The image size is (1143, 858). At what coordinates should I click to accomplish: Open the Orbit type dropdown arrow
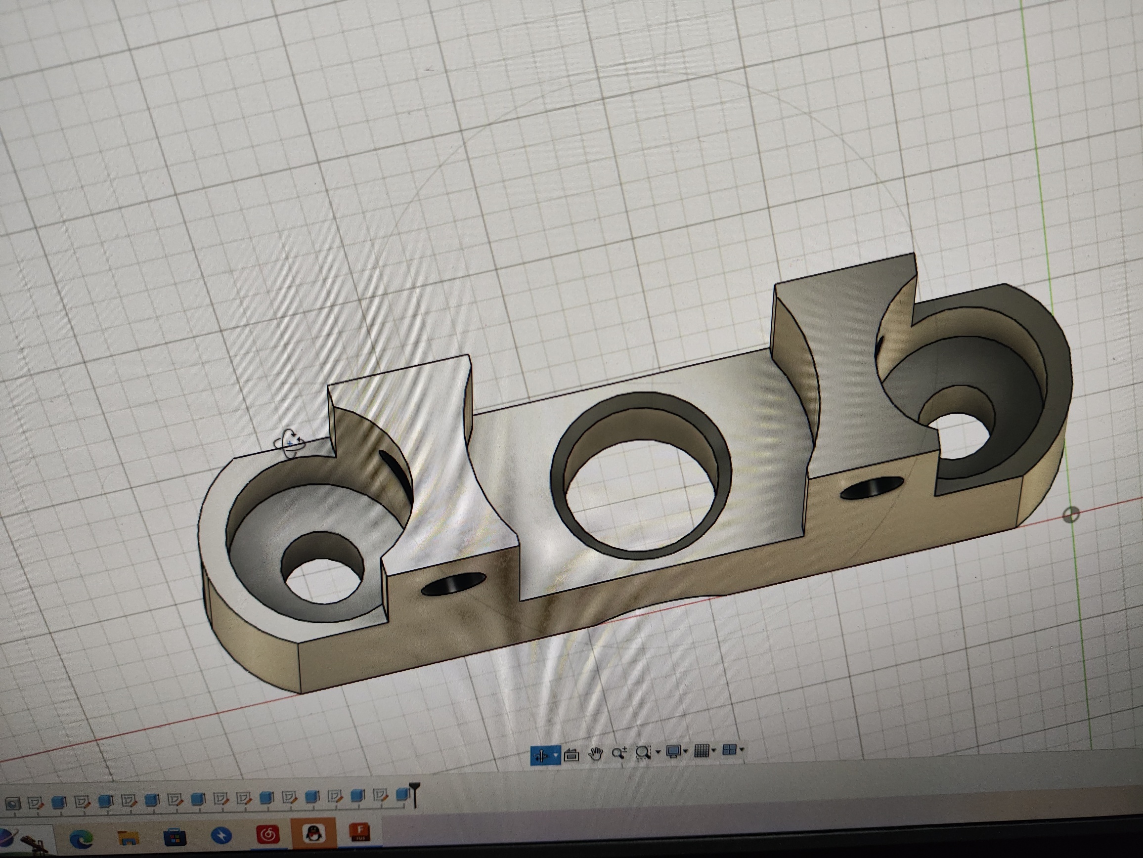click(x=556, y=755)
